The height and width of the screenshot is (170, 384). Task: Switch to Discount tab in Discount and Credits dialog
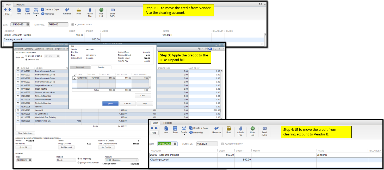[x=80, y=67]
